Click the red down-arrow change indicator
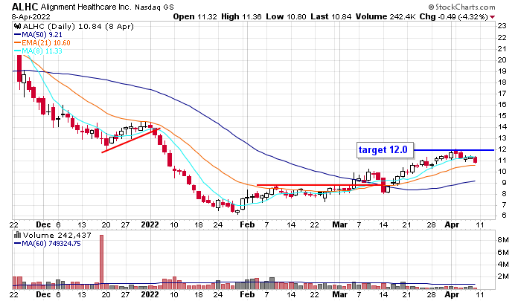 tap(492, 17)
